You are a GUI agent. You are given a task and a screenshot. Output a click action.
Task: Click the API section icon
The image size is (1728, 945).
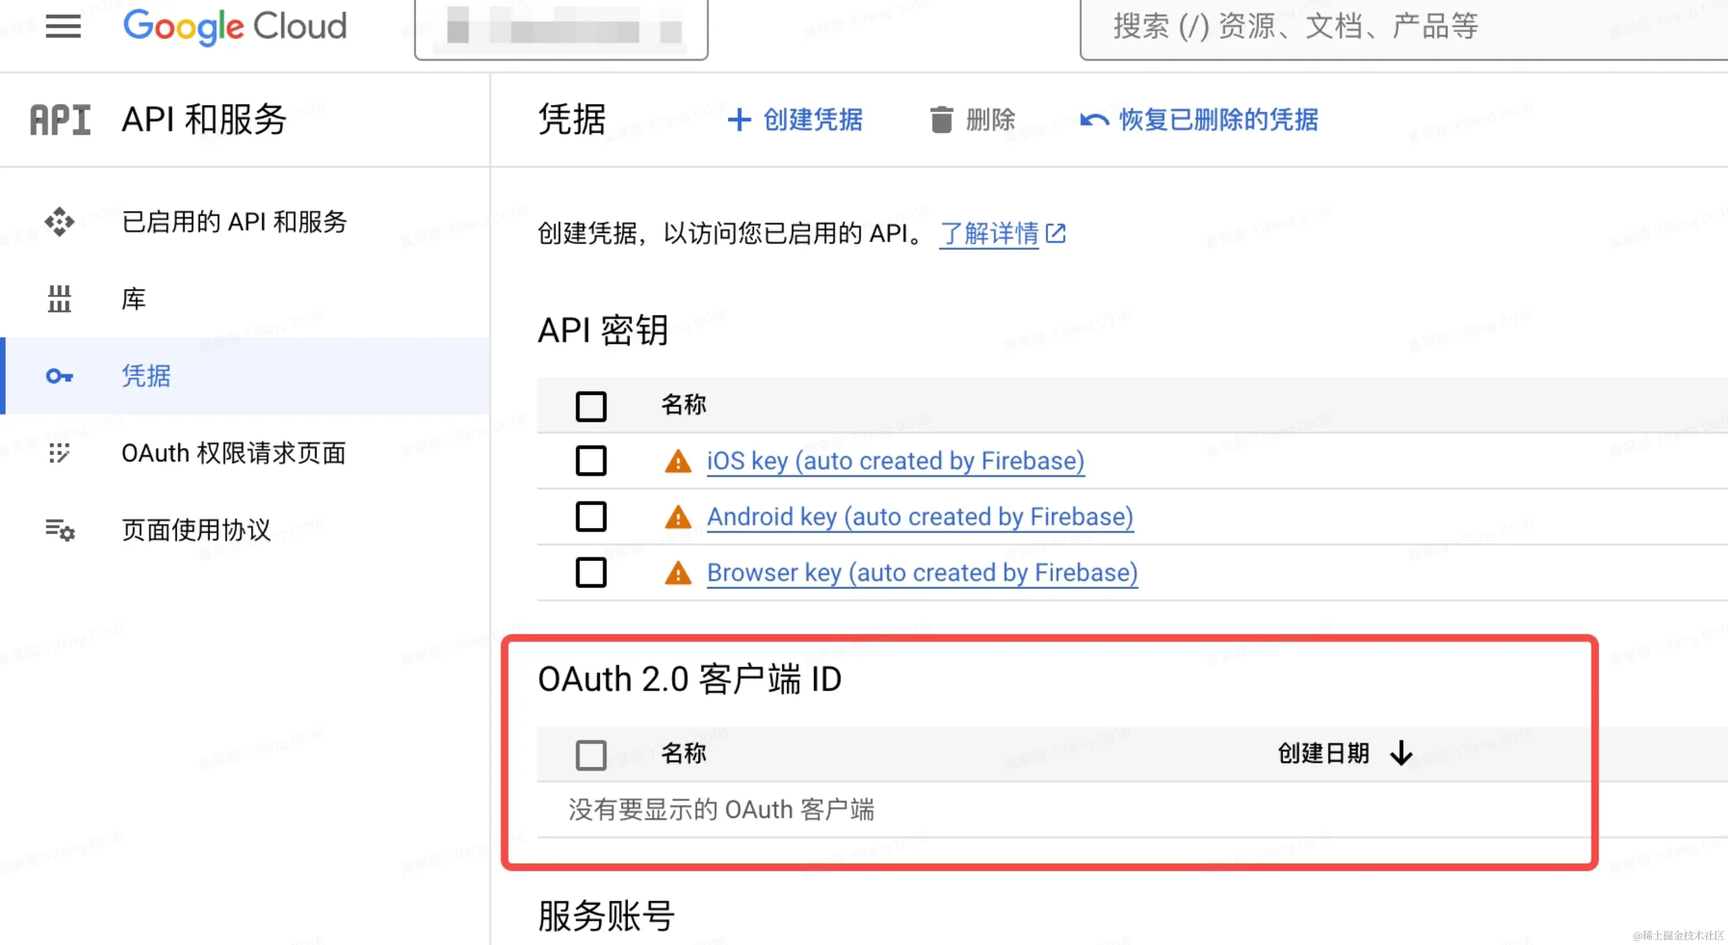pos(61,120)
